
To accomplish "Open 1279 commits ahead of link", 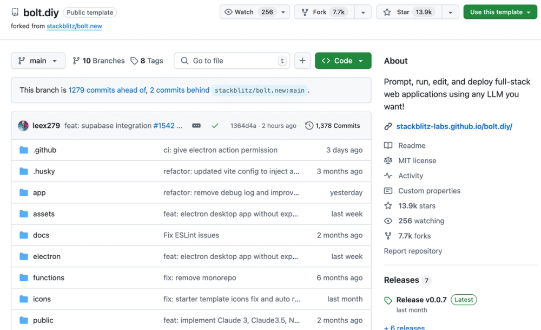I will coord(107,90).
